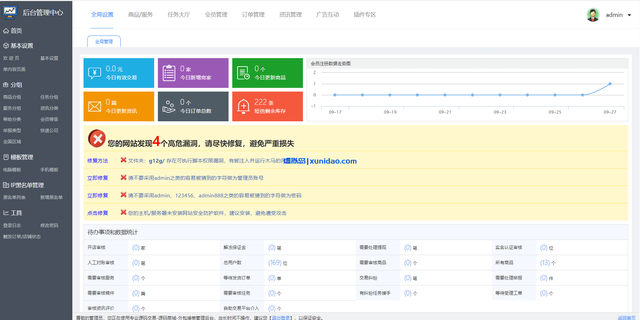Click the IP黑名单管理 icon in sidebar
The width and height of the screenshot is (640, 320).
coord(5,185)
